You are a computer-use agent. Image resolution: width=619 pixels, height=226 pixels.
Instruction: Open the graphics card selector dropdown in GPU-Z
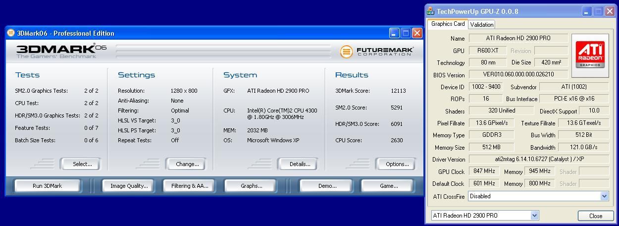tap(534, 216)
